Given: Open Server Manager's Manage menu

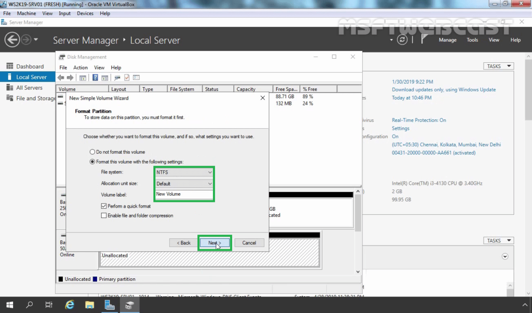Looking at the screenshot, I should click(447, 39).
